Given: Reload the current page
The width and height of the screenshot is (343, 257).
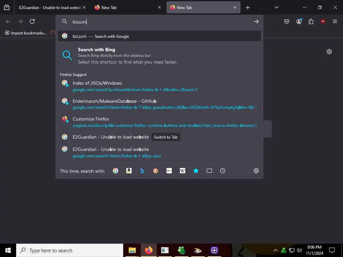Looking at the screenshot, I should click(32, 21).
